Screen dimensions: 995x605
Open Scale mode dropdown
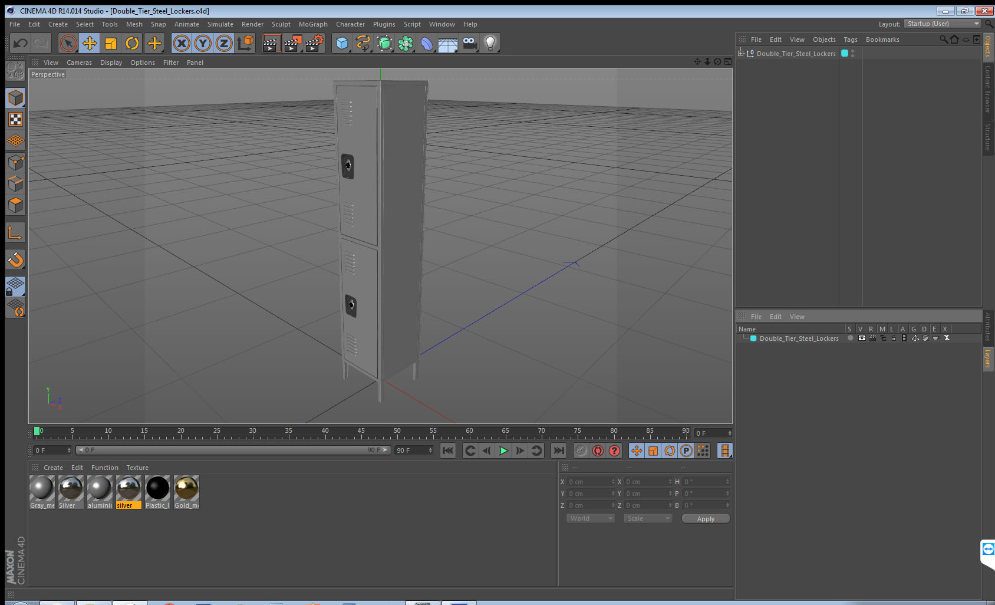click(x=647, y=518)
